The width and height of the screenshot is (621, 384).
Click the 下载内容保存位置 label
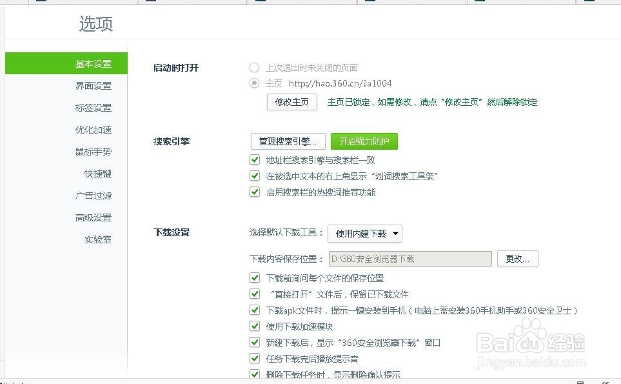[x=286, y=259]
